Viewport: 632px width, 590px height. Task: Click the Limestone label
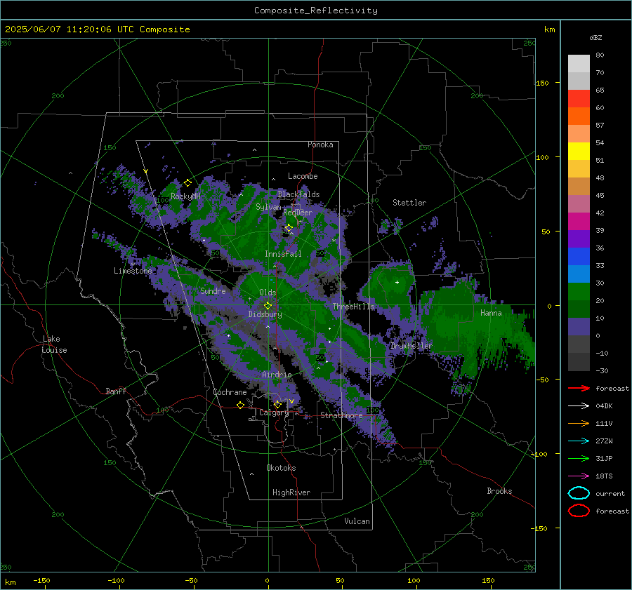[133, 271]
